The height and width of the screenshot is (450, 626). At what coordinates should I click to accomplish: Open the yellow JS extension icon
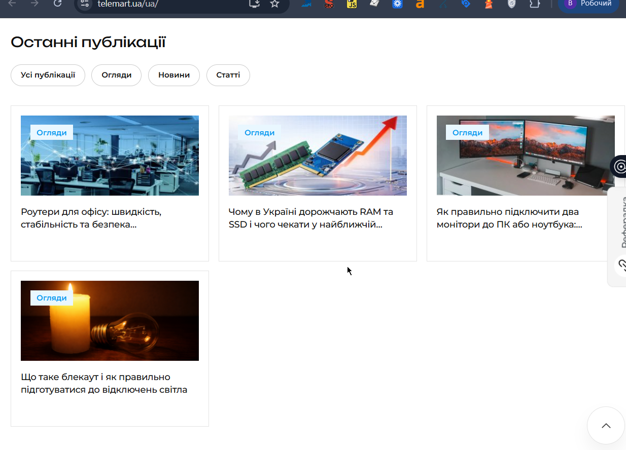(x=352, y=4)
